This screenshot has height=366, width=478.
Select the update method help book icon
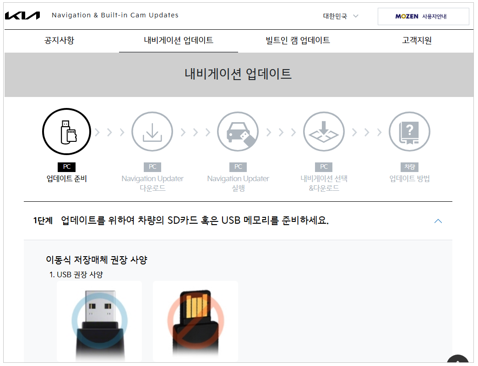click(x=409, y=132)
